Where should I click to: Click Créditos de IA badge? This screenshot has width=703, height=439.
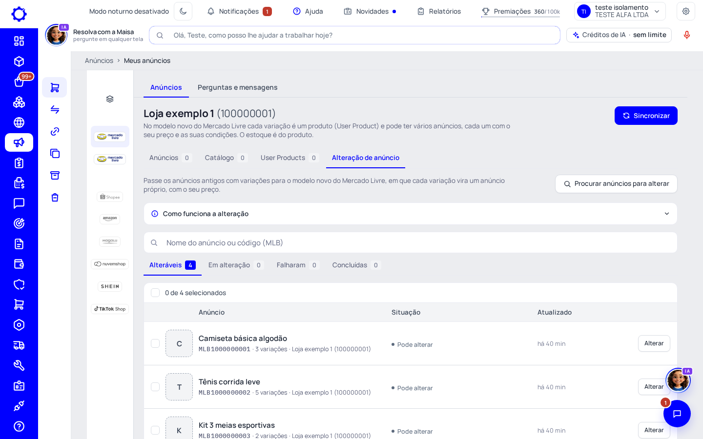pyautogui.click(x=619, y=35)
